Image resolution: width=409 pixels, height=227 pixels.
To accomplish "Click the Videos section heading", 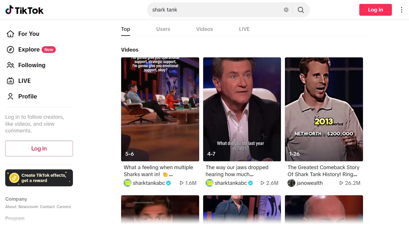I will pos(130,50).
